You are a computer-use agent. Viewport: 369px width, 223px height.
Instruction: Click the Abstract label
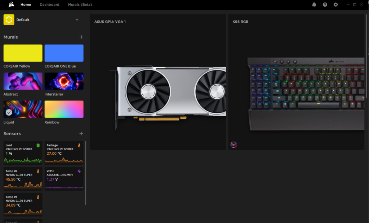[x=10, y=94]
